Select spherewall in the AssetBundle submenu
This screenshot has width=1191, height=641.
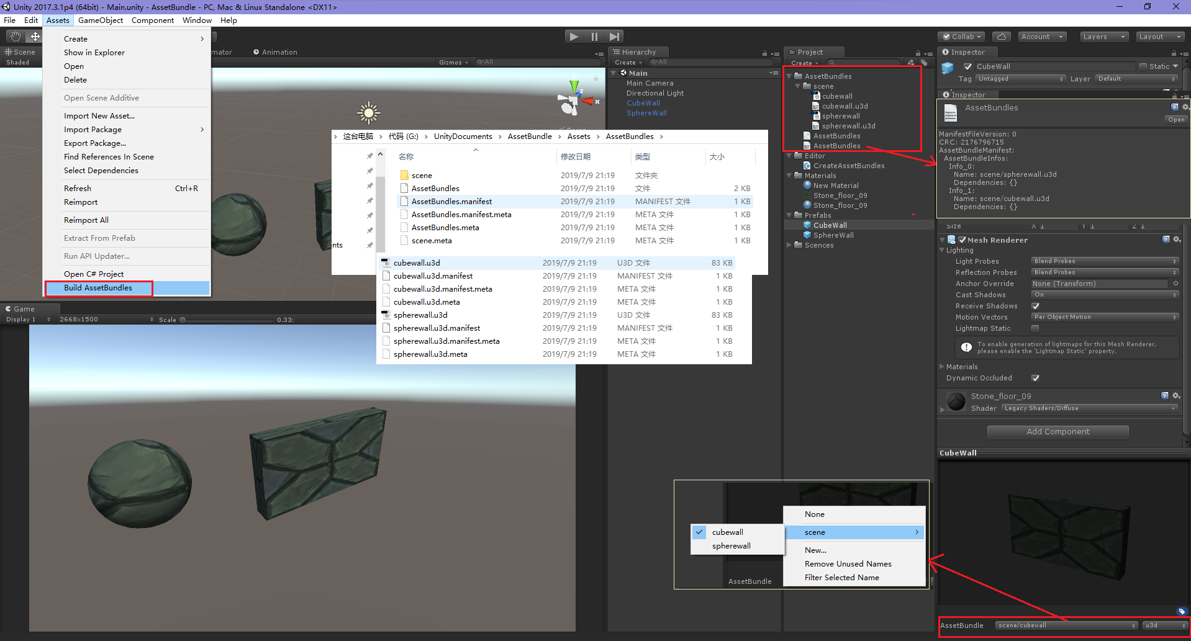(737, 546)
